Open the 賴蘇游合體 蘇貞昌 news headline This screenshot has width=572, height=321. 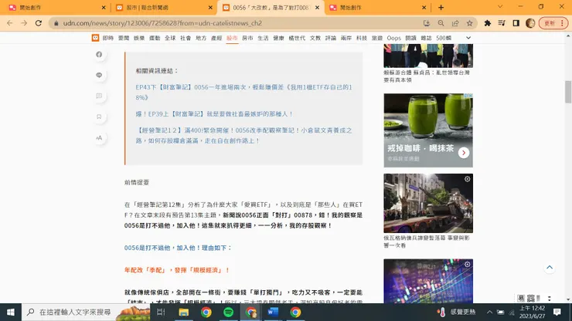pyautogui.click(x=427, y=76)
